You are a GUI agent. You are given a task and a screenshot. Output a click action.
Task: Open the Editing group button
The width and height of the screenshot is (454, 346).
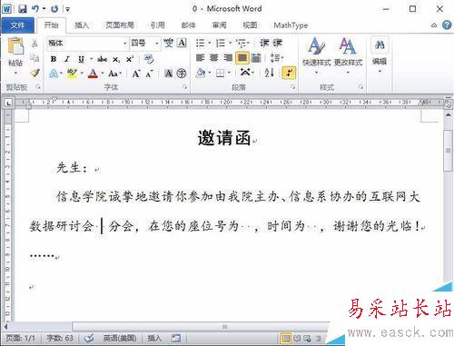tap(380, 55)
